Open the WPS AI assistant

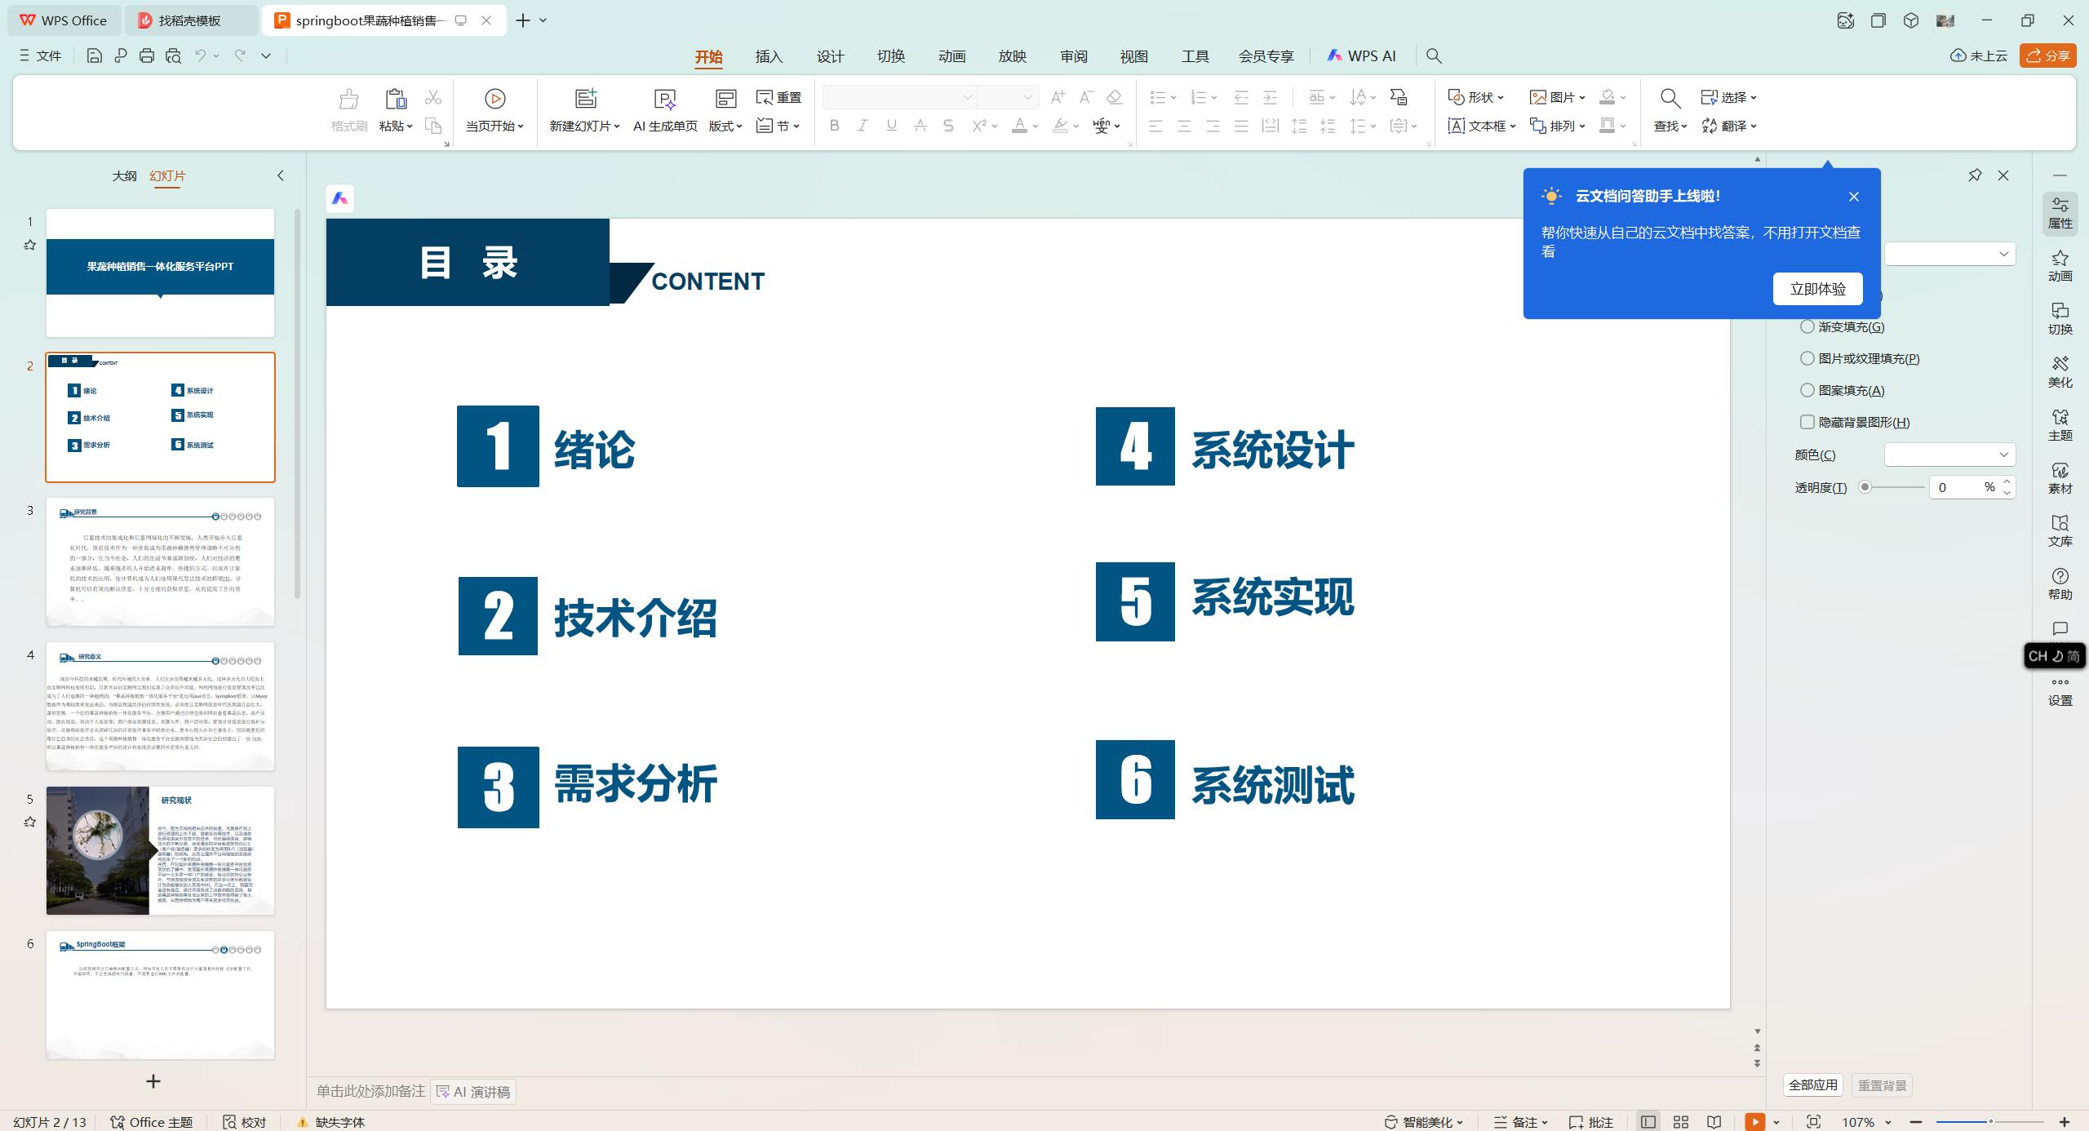tap(1362, 55)
